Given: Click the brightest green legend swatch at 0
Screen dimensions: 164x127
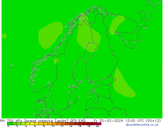Looking at the screenshot, I should 10,124.
